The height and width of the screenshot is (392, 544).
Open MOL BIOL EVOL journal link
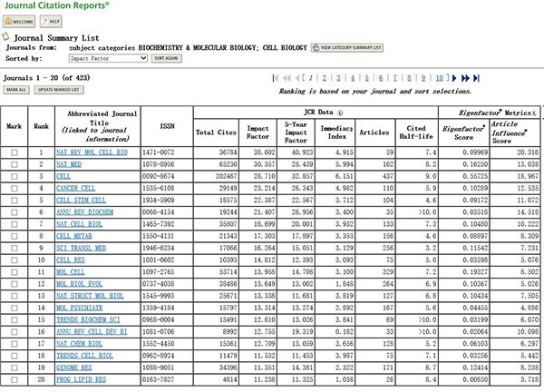click(80, 284)
